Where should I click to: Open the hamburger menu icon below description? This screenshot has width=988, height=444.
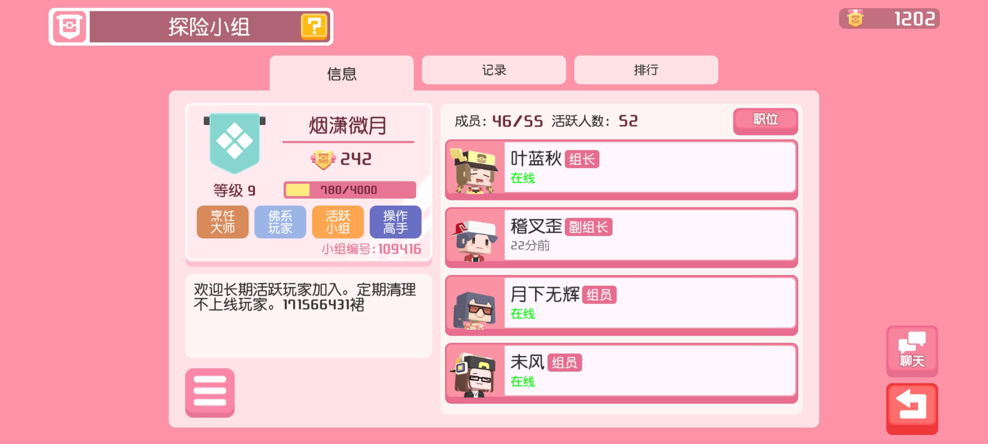pos(210,392)
